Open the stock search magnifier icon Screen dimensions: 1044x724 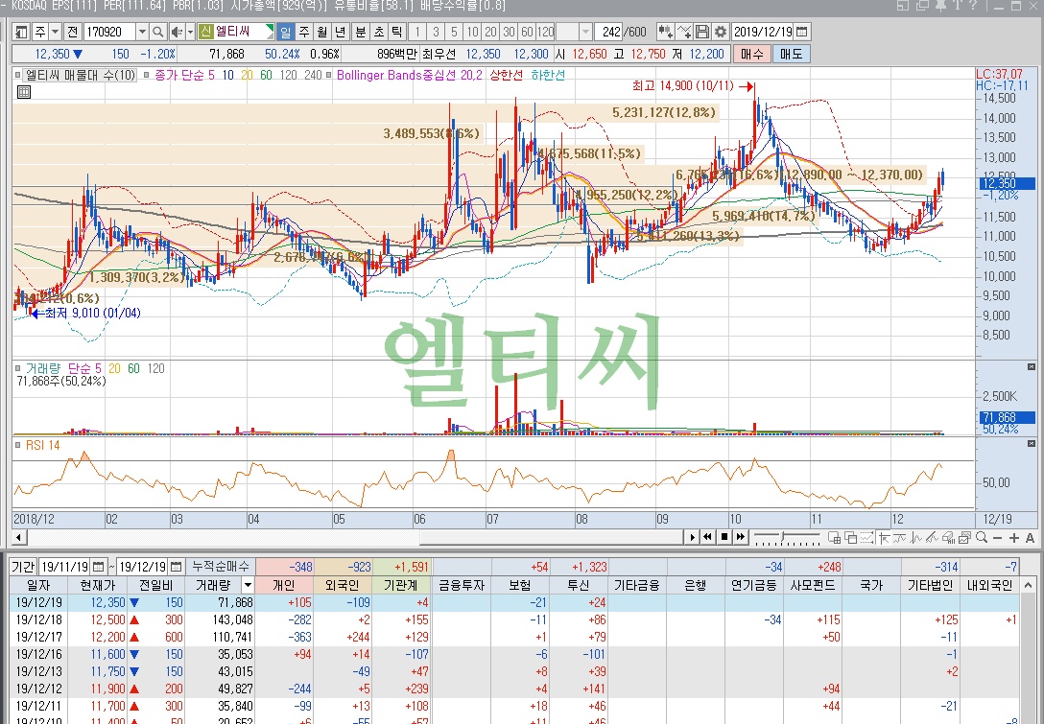tap(157, 32)
